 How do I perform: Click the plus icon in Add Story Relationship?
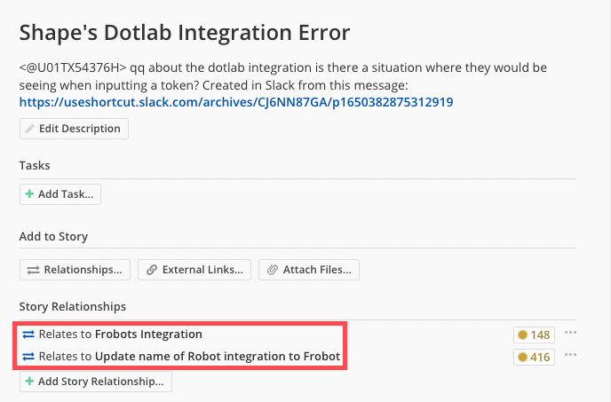click(29, 382)
